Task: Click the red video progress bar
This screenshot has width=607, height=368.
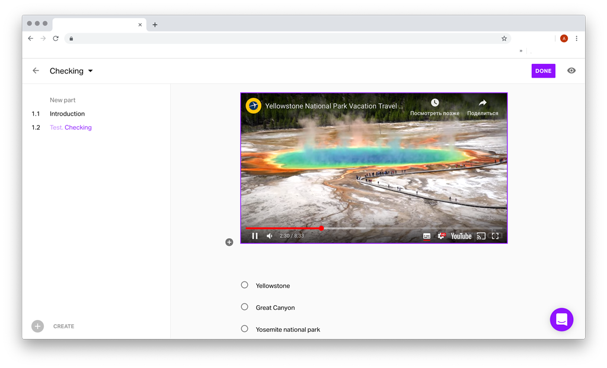Action: pyautogui.click(x=283, y=228)
